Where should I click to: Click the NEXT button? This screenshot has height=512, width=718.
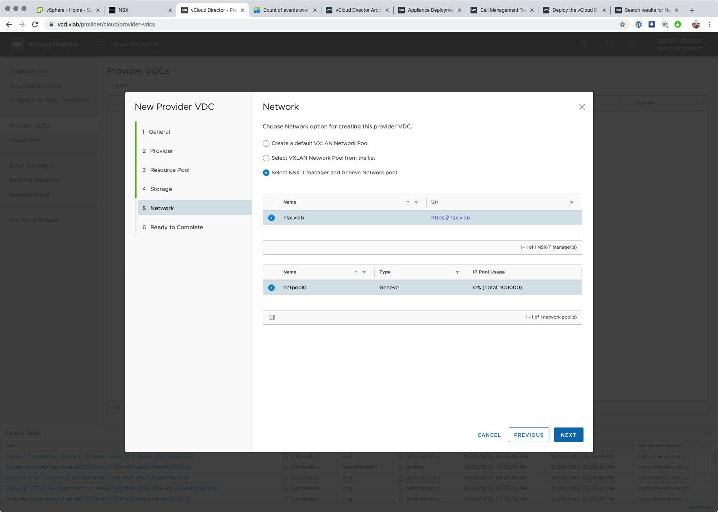point(568,435)
